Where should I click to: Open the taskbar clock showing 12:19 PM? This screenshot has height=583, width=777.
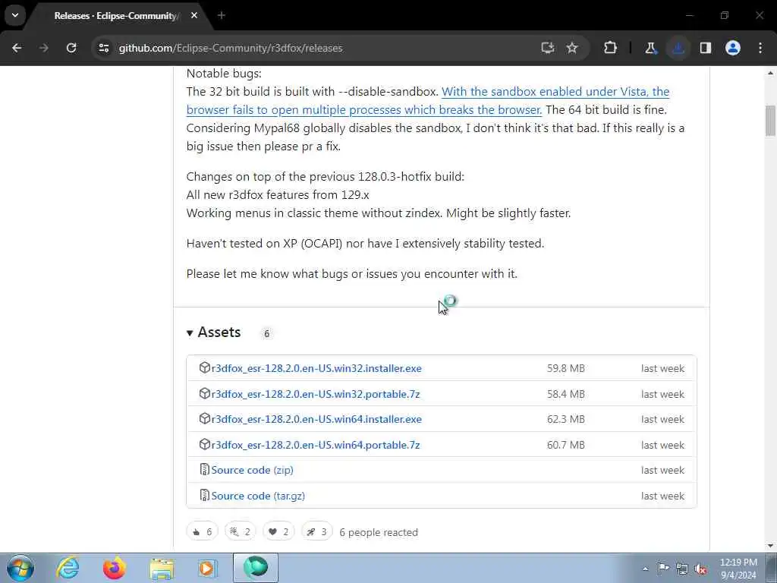738,569
